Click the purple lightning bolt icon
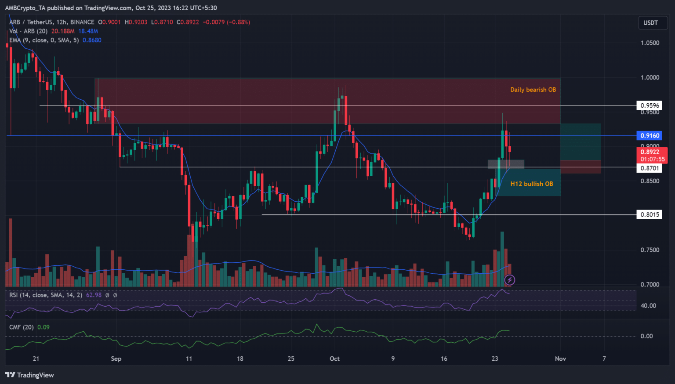This screenshot has height=384, width=675. click(x=509, y=279)
